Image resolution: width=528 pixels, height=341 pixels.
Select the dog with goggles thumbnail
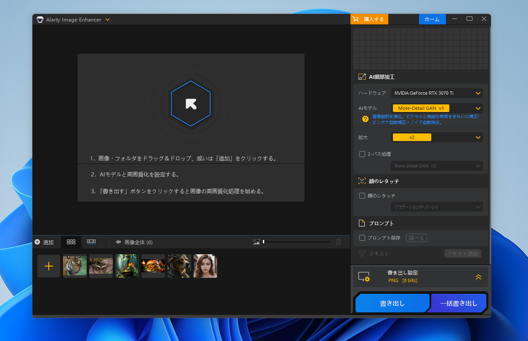point(179,266)
